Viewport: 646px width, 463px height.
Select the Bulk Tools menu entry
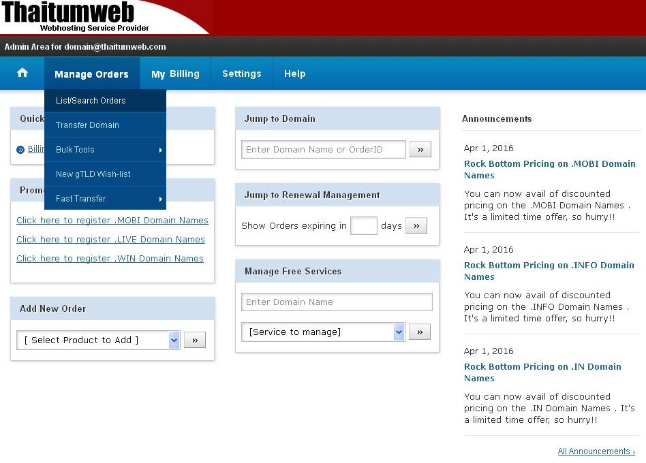point(105,149)
